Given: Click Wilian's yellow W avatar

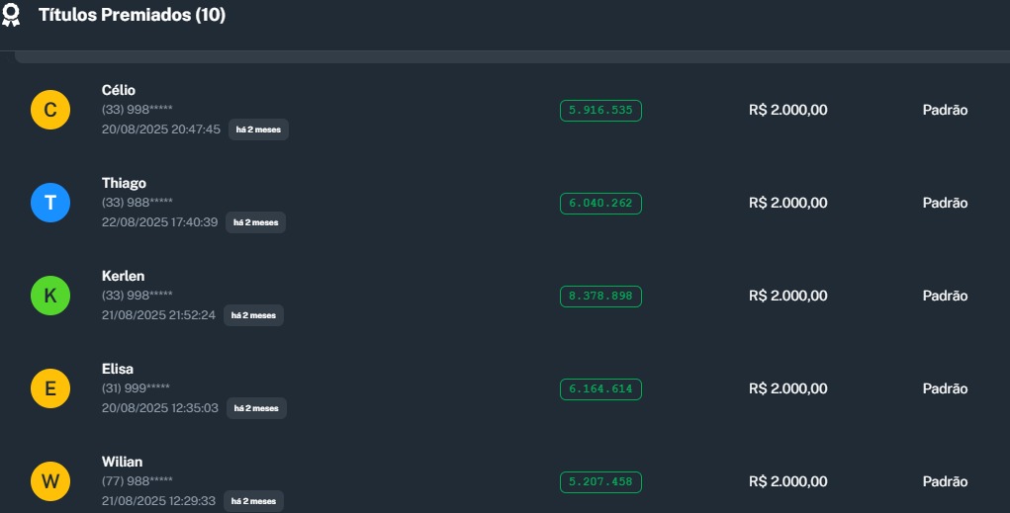Looking at the screenshot, I should pyautogui.click(x=50, y=481).
